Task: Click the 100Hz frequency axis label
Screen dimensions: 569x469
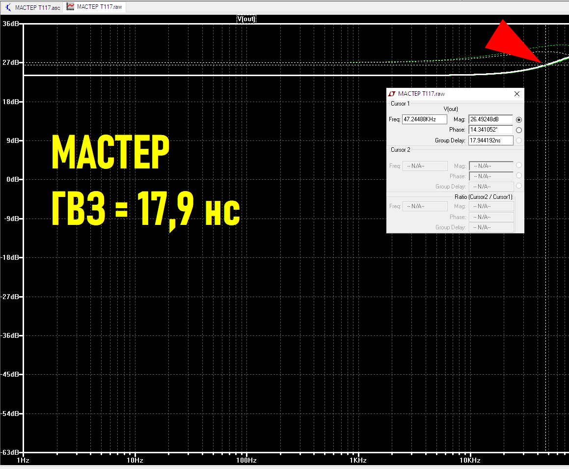Action: (246, 460)
